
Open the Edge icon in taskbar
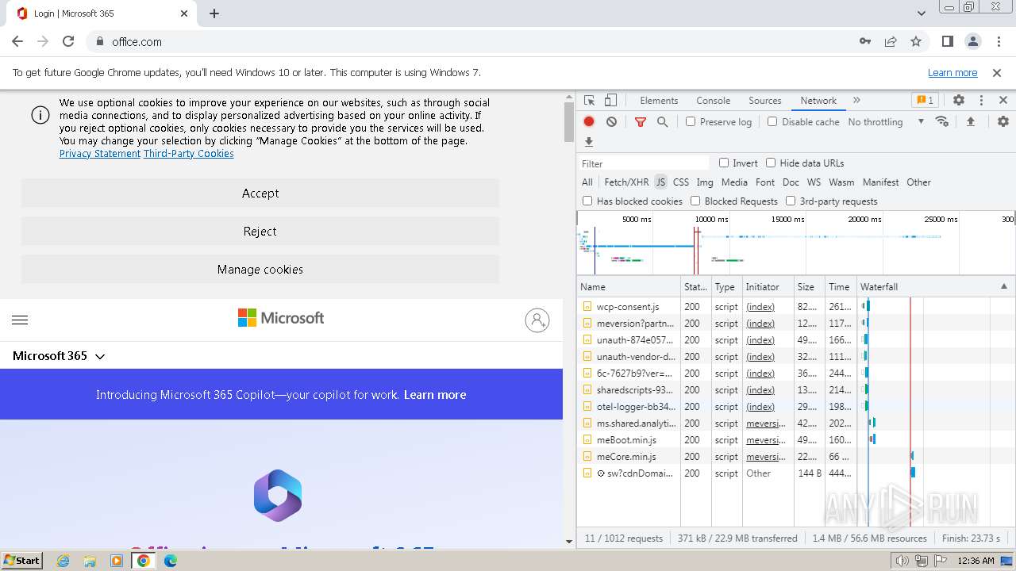pos(171,560)
